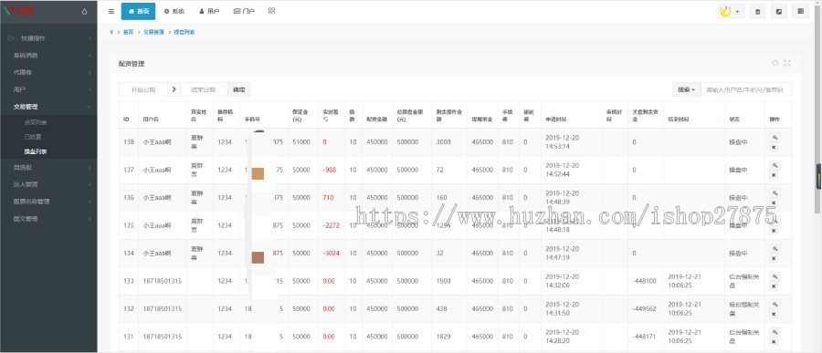Click the X icon in row 134
The image size is (822, 353).
coord(775,259)
